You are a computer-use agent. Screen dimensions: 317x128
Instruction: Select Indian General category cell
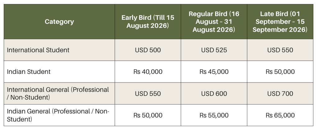[59, 115]
